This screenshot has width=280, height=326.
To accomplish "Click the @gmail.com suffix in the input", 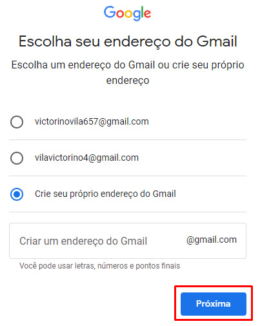I will click(212, 240).
